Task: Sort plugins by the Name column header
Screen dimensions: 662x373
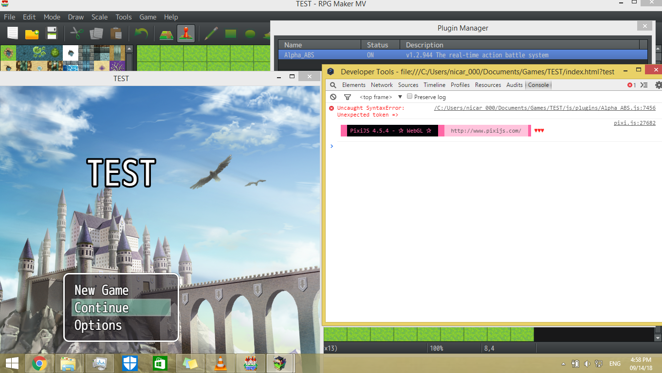Action: [319, 45]
